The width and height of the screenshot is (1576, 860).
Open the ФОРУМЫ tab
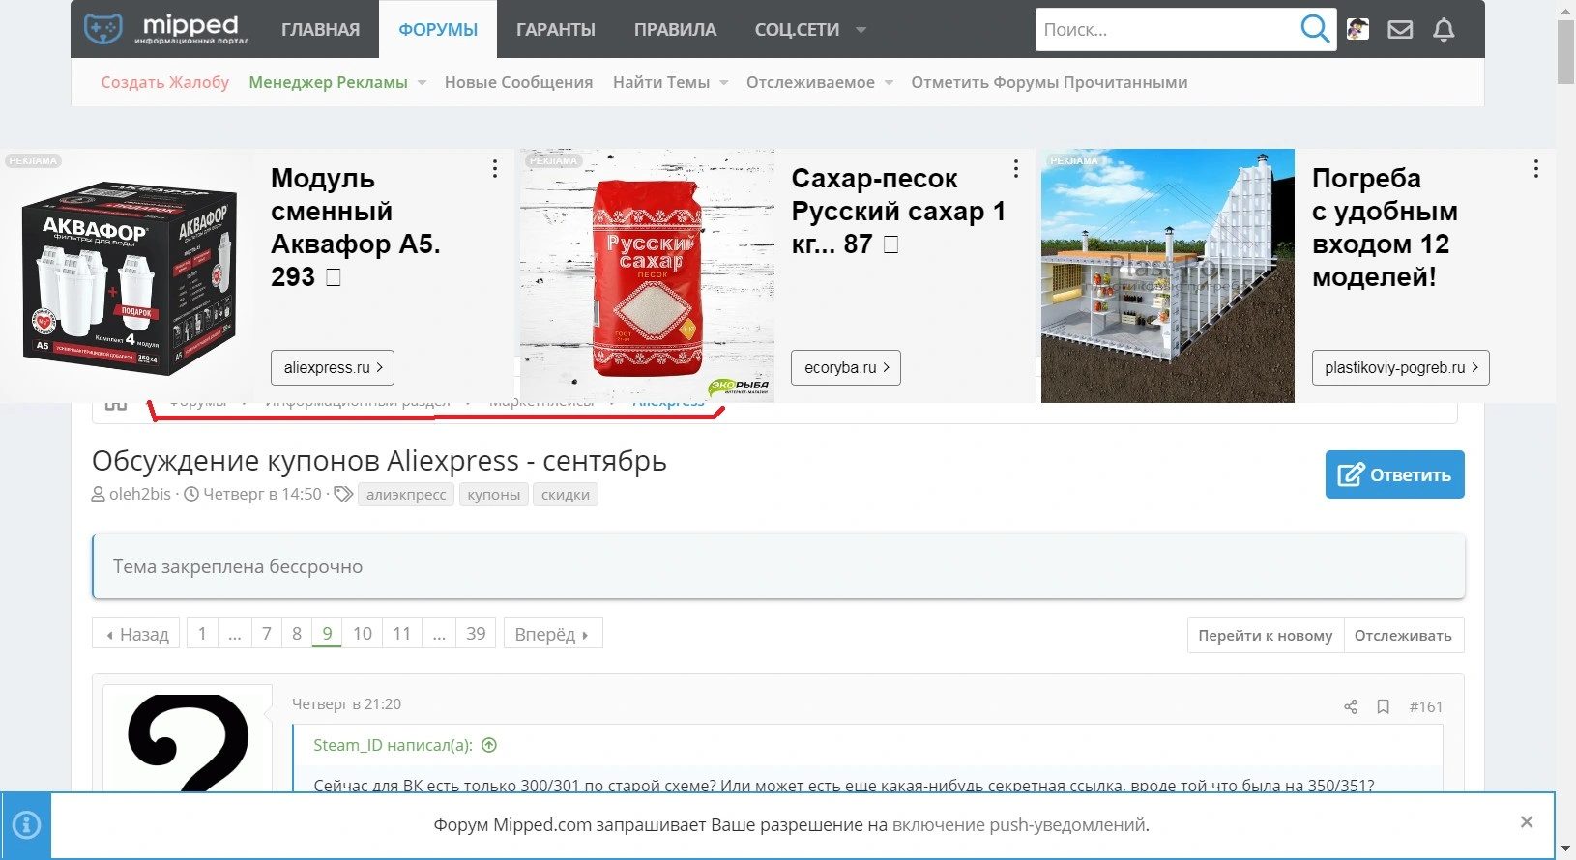(x=438, y=30)
